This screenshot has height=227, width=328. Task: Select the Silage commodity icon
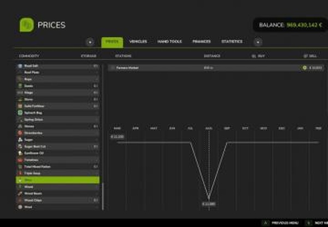click(20, 93)
